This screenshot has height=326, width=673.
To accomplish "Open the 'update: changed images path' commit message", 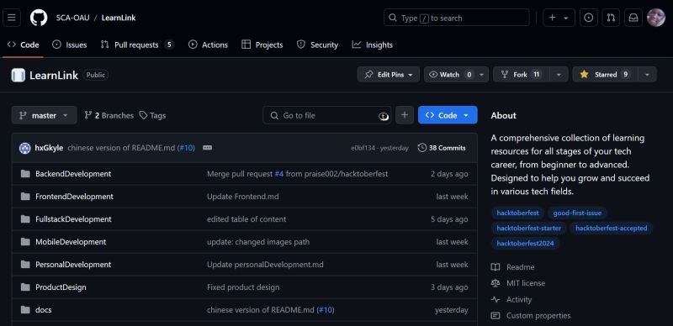I will (258, 242).
